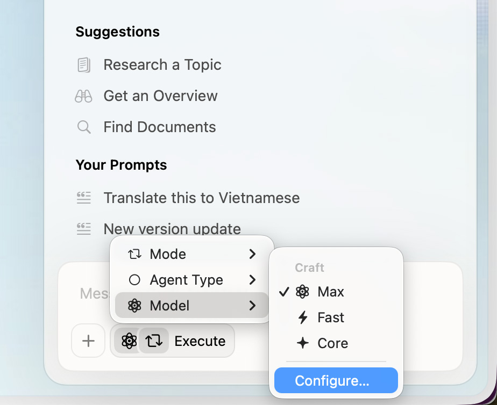The width and height of the screenshot is (497, 405).
Task: Run the Translate this to Vietnamese prompt
Action: [202, 198]
